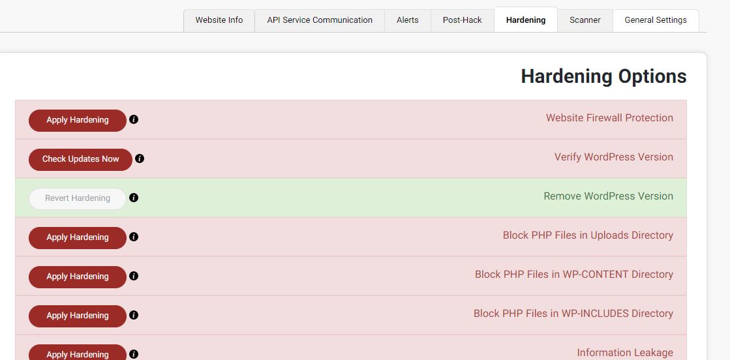This screenshot has width=730, height=360.
Task: Revert Hardening for Remove WordPress Version
Action: [x=77, y=198]
